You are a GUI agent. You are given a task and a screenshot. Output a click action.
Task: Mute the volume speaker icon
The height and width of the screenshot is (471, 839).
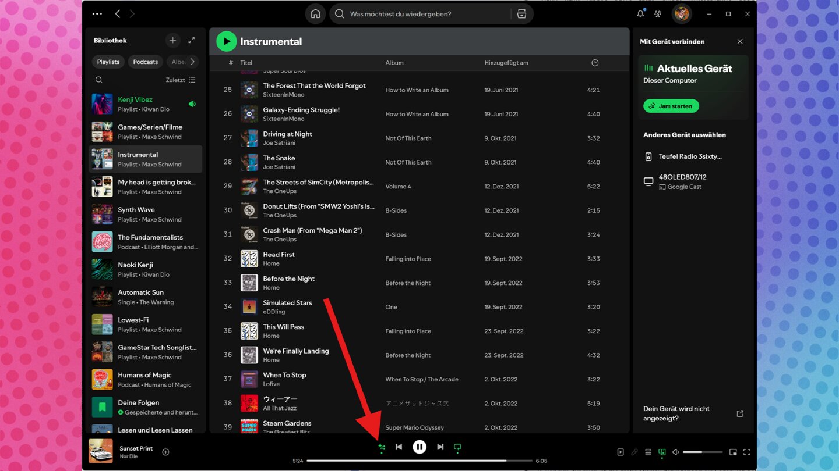pos(676,452)
